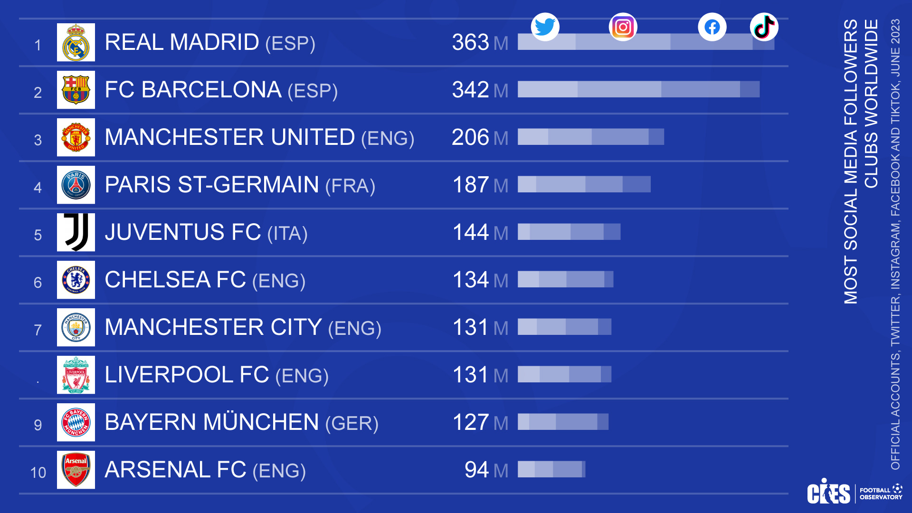Select the Liverpool FC crest
The width and height of the screenshot is (912, 513).
(x=76, y=375)
